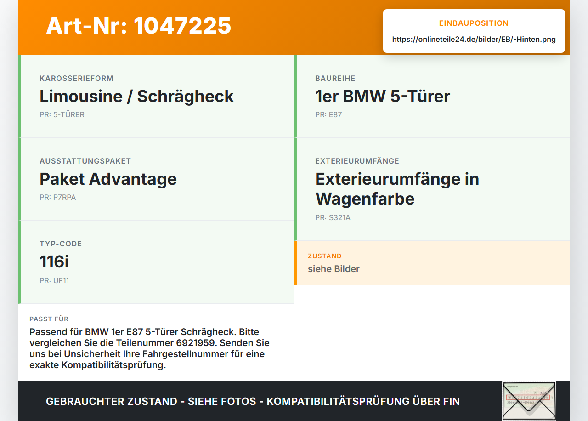Image resolution: width=588 pixels, height=421 pixels.
Task: Click the ZUSTAND label
Action: click(x=325, y=256)
